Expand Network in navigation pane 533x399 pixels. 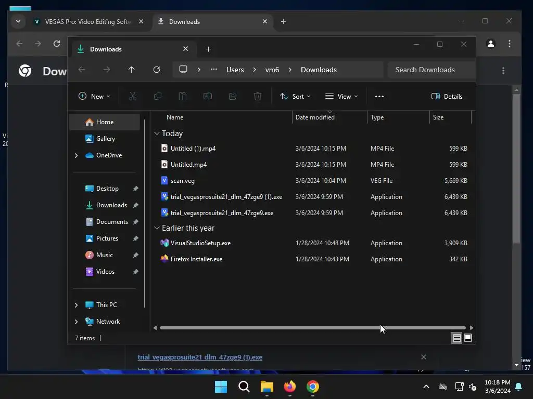(76, 322)
